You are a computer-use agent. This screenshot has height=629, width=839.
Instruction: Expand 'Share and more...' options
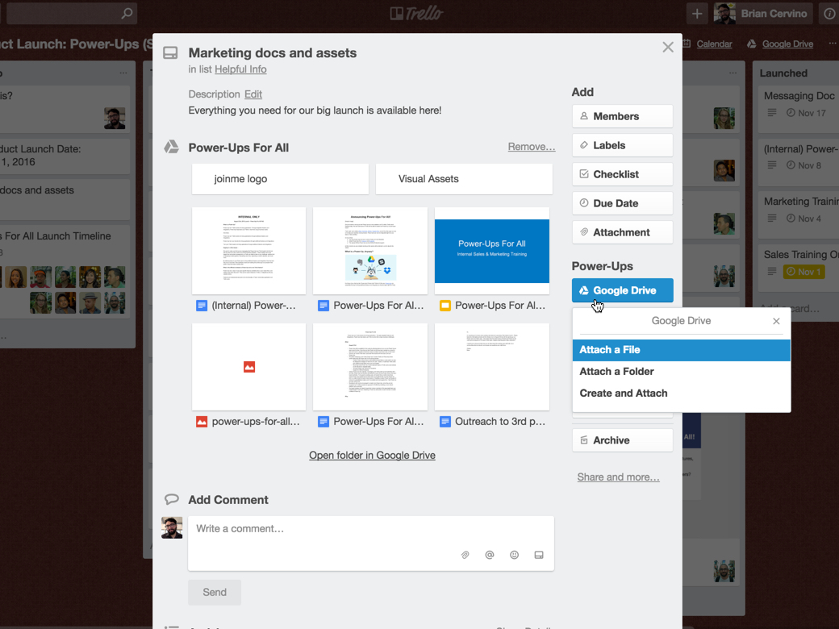pos(618,477)
